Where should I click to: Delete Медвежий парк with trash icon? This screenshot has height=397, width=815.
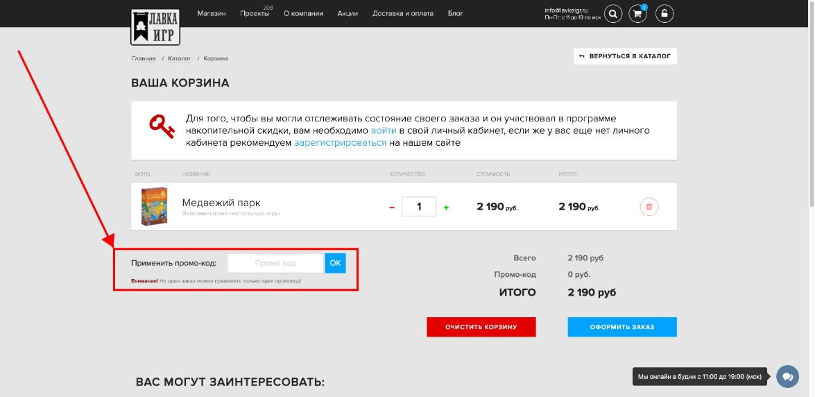[x=649, y=207]
